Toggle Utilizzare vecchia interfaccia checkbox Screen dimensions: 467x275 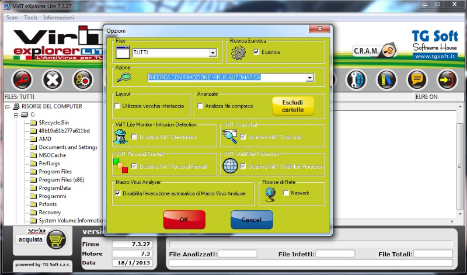[117, 106]
